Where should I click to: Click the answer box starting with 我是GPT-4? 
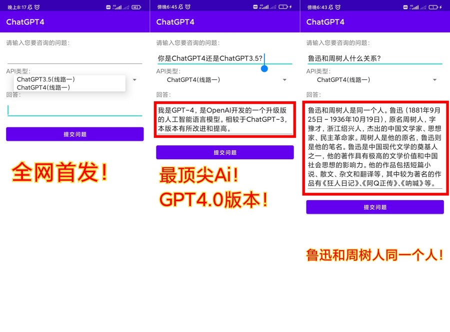(x=224, y=119)
